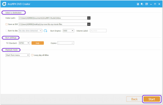Minimize the AnyMP4 DVD Creator window
Screen dimensions: 163x105
click(x=151, y=4)
